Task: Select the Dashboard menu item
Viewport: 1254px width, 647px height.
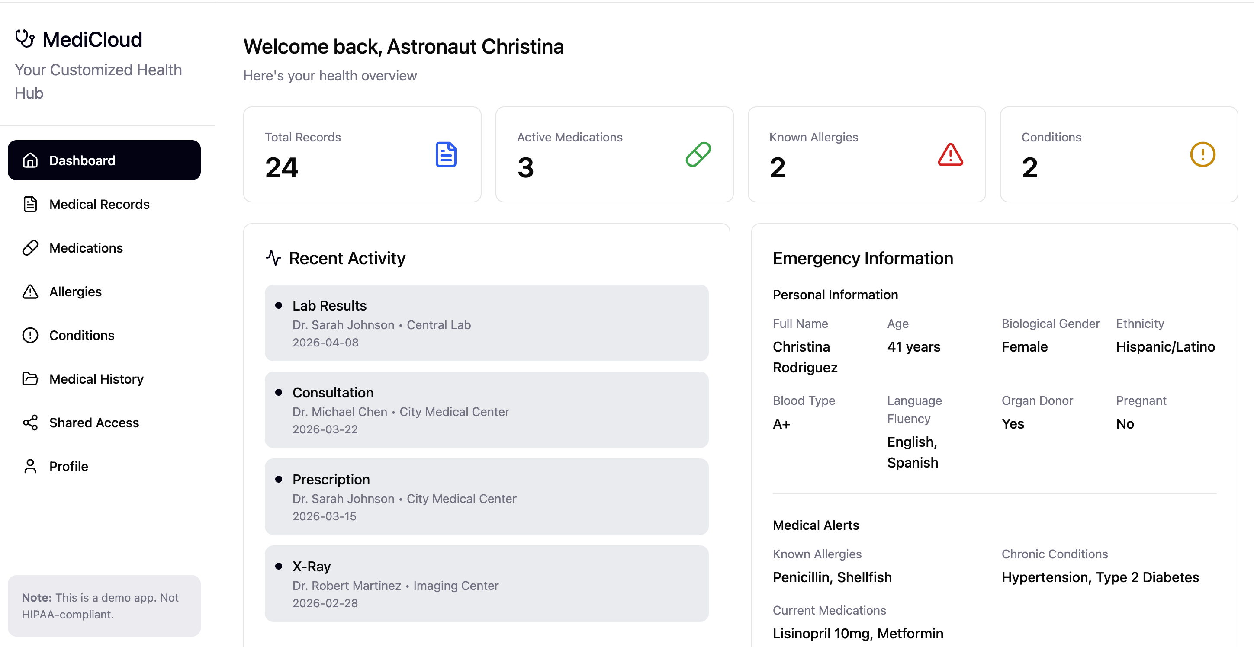Action: click(x=104, y=160)
